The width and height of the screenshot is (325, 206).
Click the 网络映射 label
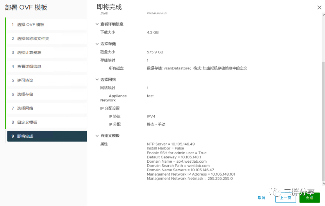[107, 88]
